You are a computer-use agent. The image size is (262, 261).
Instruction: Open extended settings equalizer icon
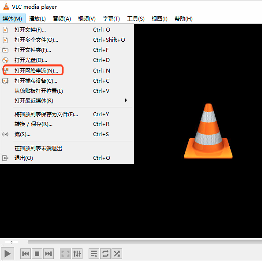[x=77, y=253]
